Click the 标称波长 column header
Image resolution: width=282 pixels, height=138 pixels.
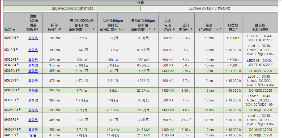pyautogui.click(x=54, y=23)
